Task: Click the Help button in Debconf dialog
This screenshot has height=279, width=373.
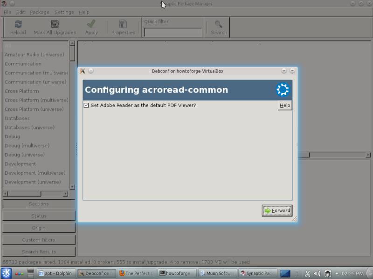Action: pos(285,105)
